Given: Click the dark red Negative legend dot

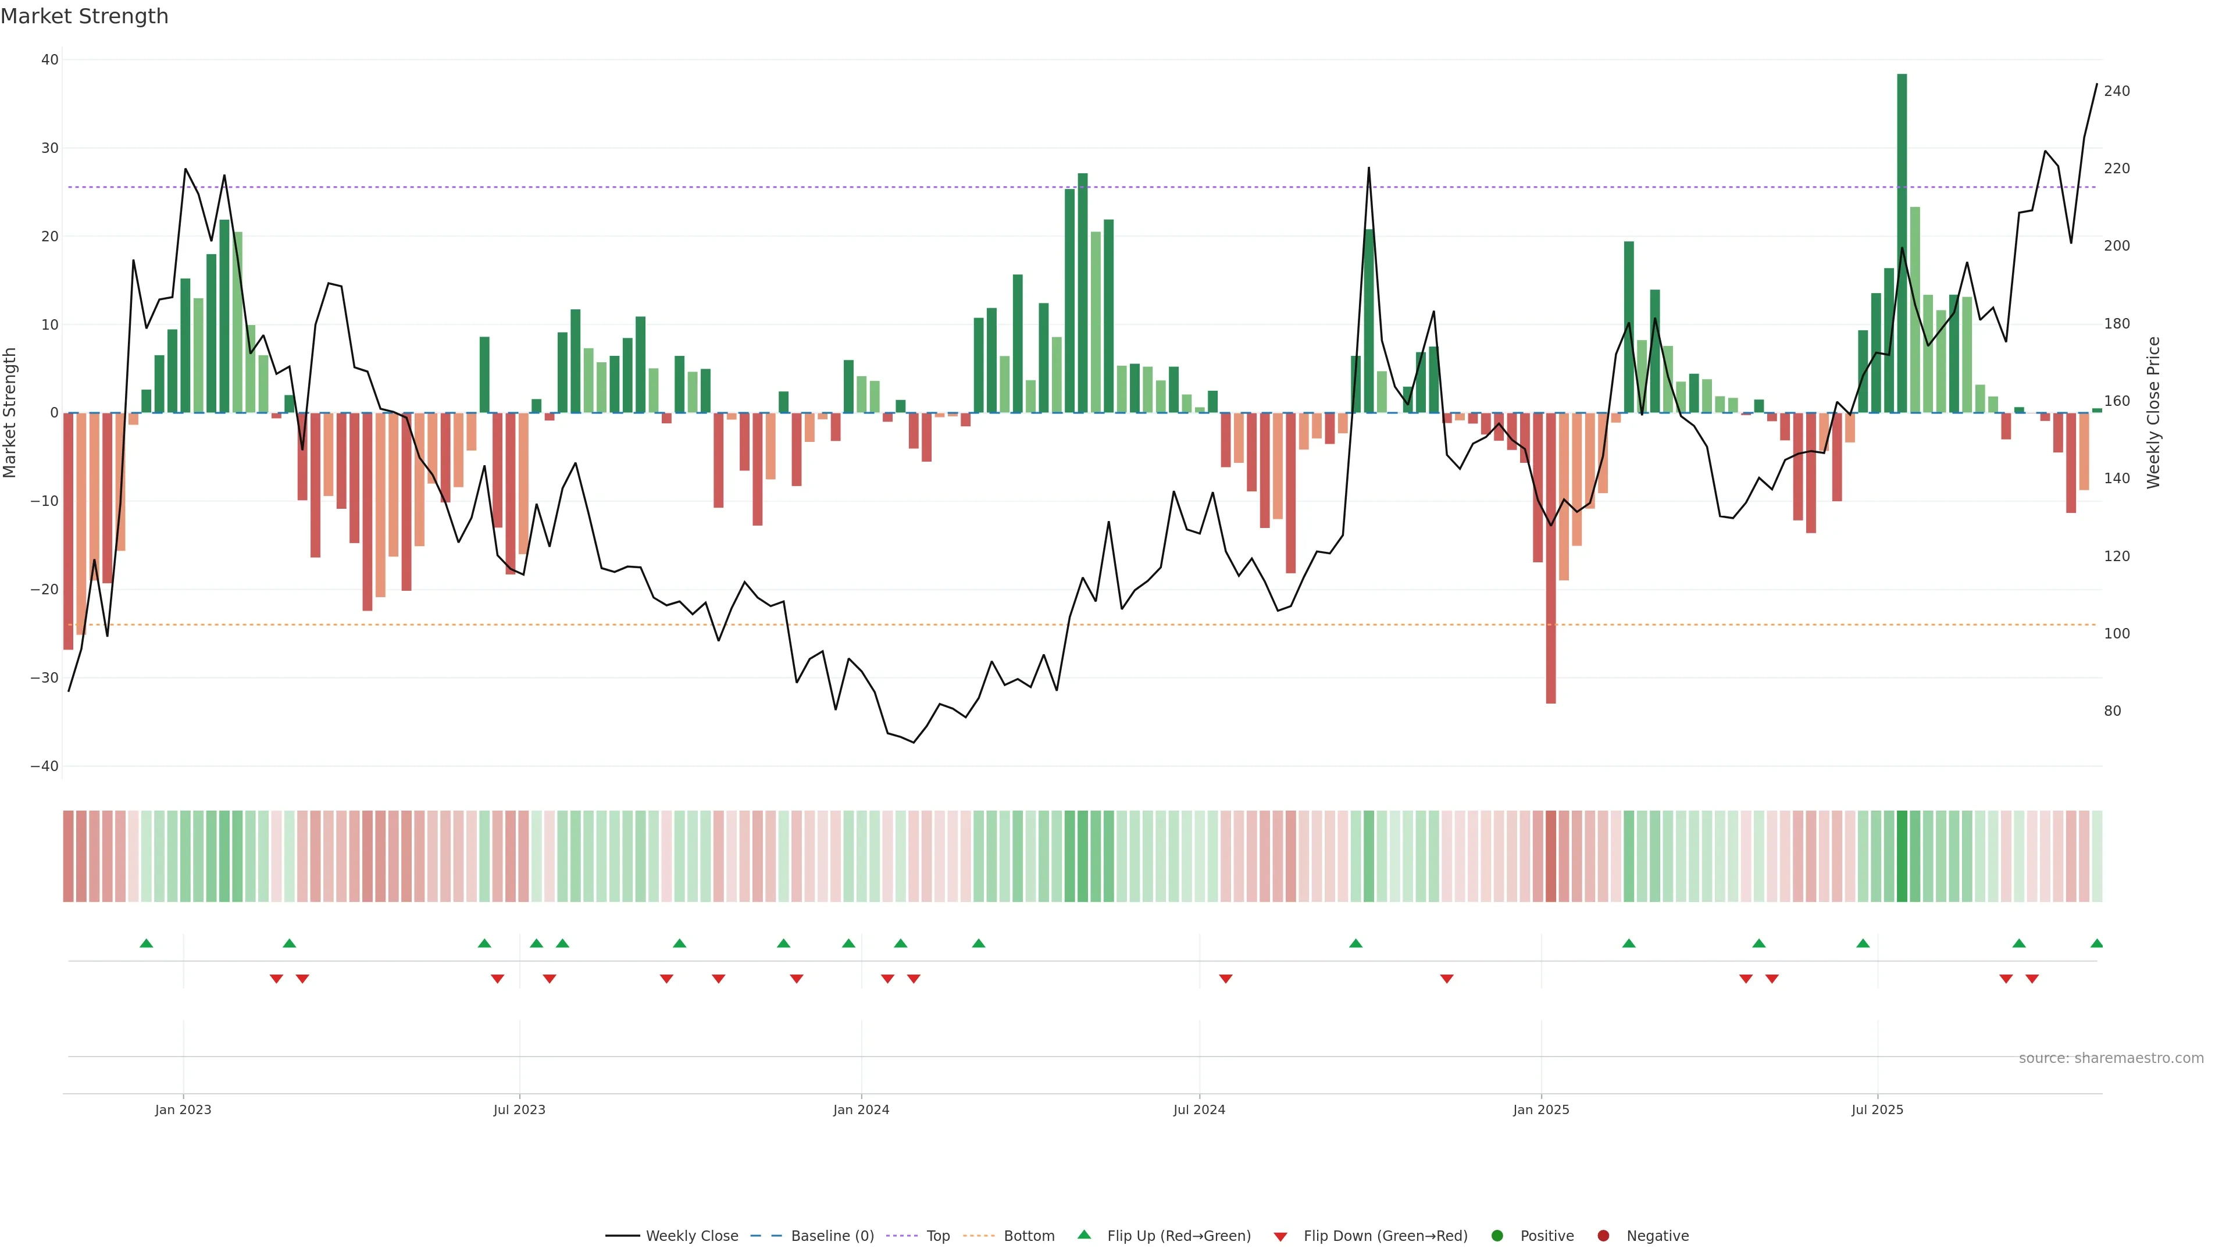Looking at the screenshot, I should pyautogui.click(x=1603, y=1235).
